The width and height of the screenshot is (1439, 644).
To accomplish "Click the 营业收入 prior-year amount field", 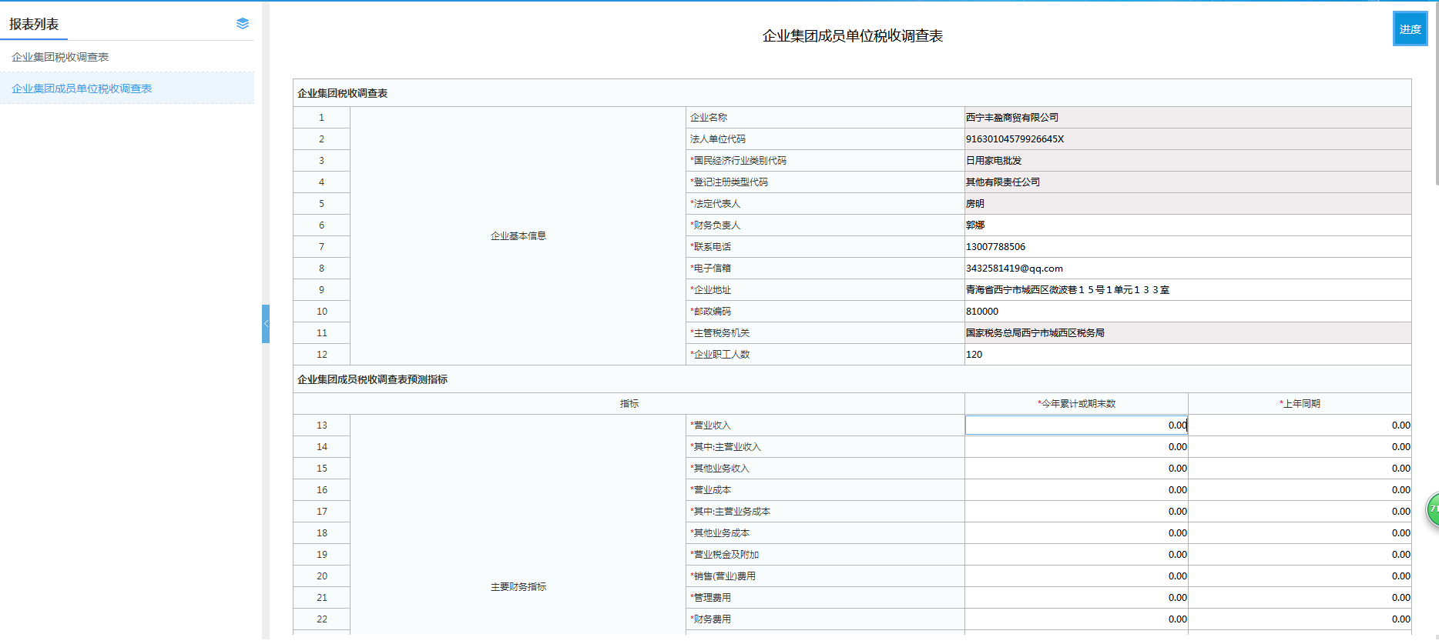I will coord(1300,425).
